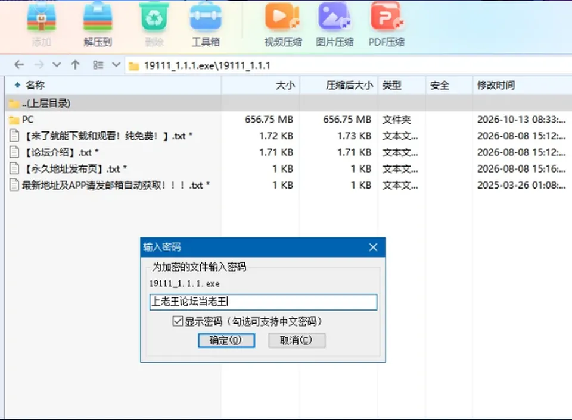The width and height of the screenshot is (572, 420).
Task: Open PDF Compression (PDF压缩) tool
Action: tap(387, 17)
